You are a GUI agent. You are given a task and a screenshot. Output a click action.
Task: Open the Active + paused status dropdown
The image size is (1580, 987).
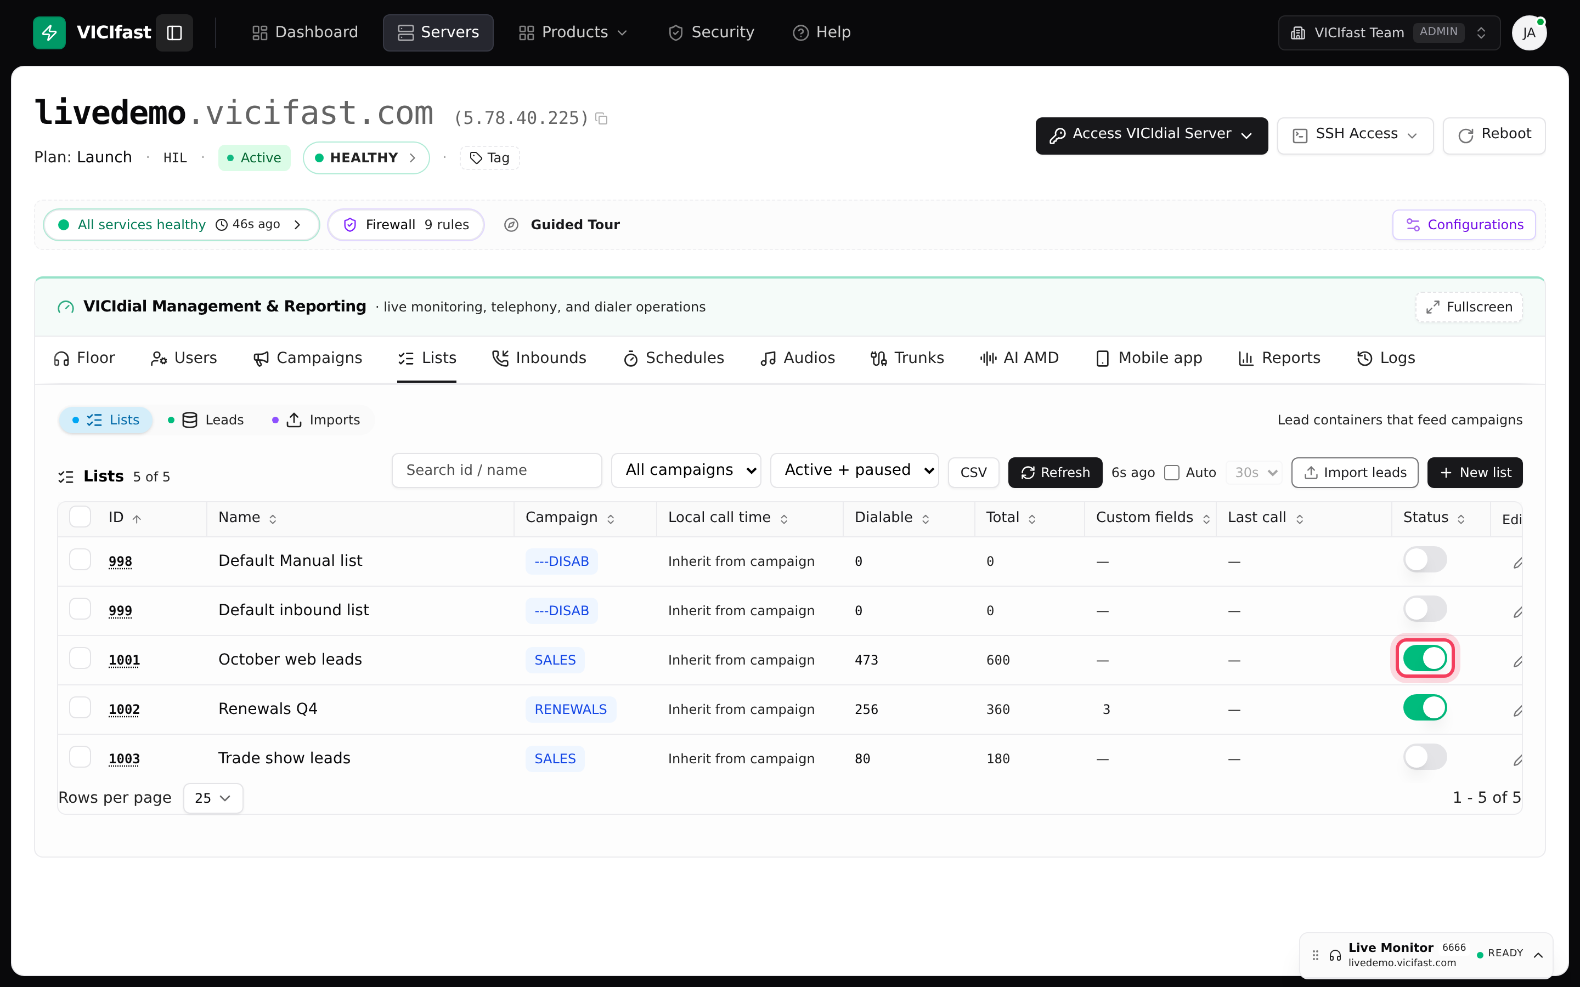pyautogui.click(x=855, y=470)
